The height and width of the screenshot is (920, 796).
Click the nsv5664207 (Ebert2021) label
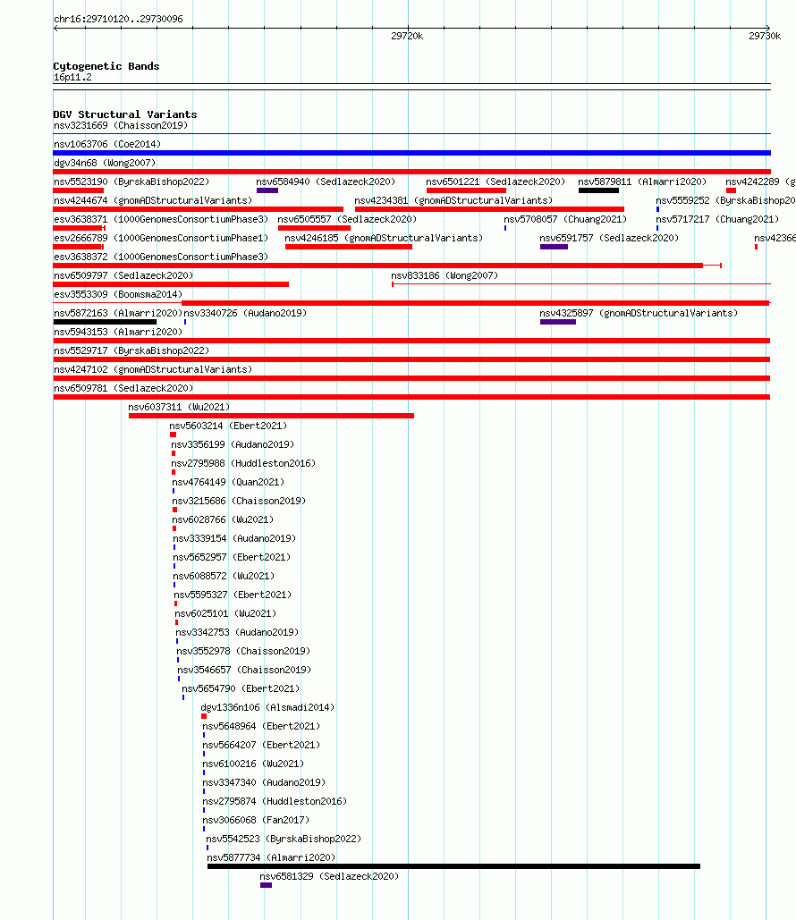(x=261, y=745)
